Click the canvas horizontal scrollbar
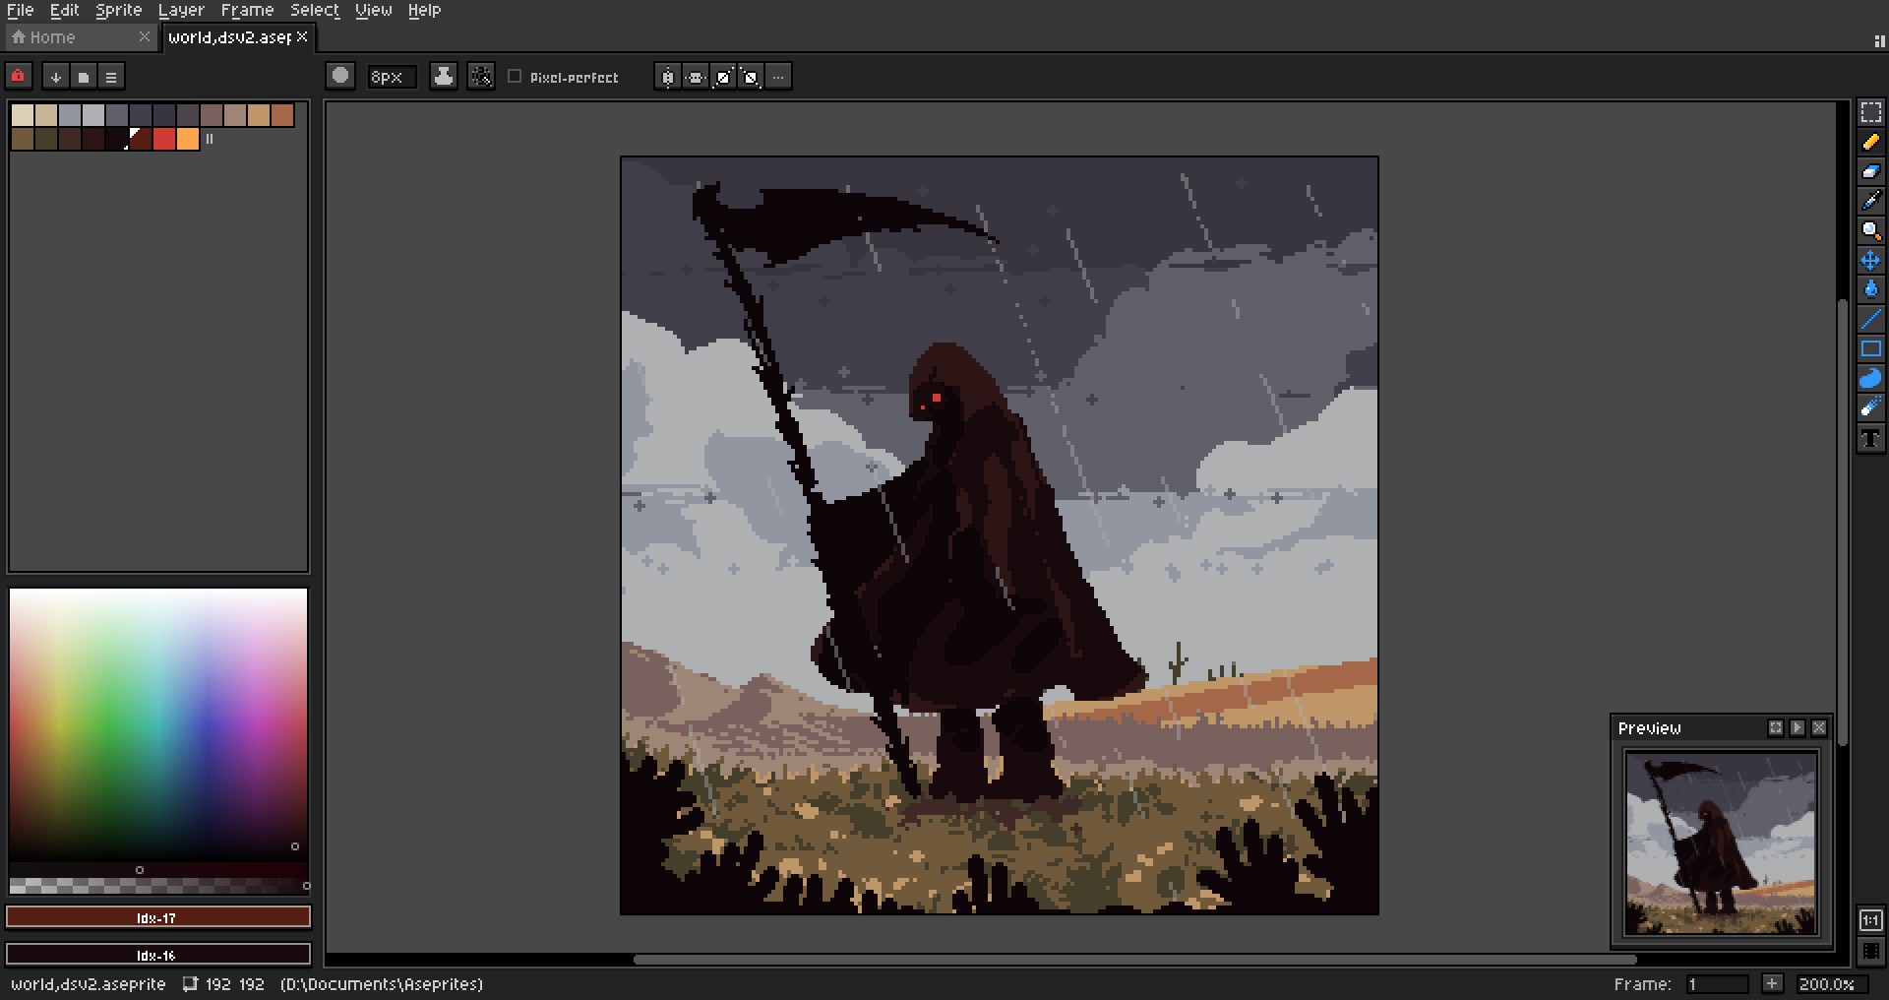1889x1000 pixels. click(x=1135, y=959)
